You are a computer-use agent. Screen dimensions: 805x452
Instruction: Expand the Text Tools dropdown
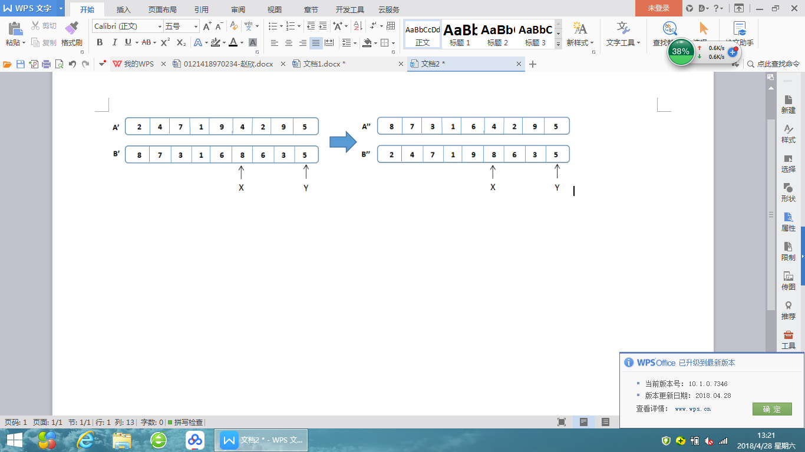(x=638, y=43)
